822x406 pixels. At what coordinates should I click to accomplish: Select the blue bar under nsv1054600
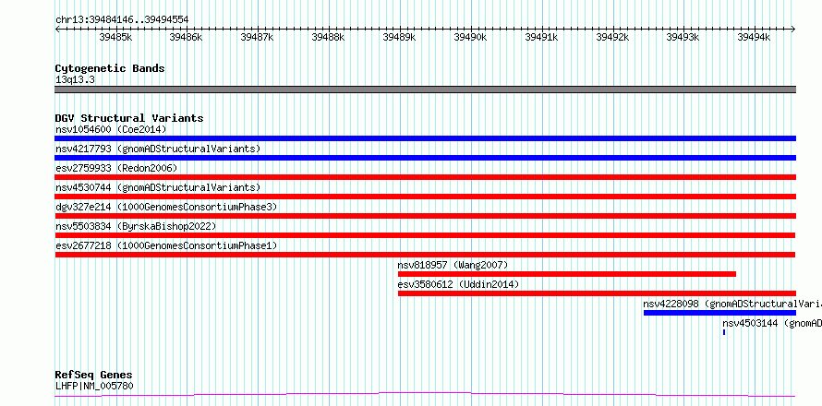tap(425, 138)
